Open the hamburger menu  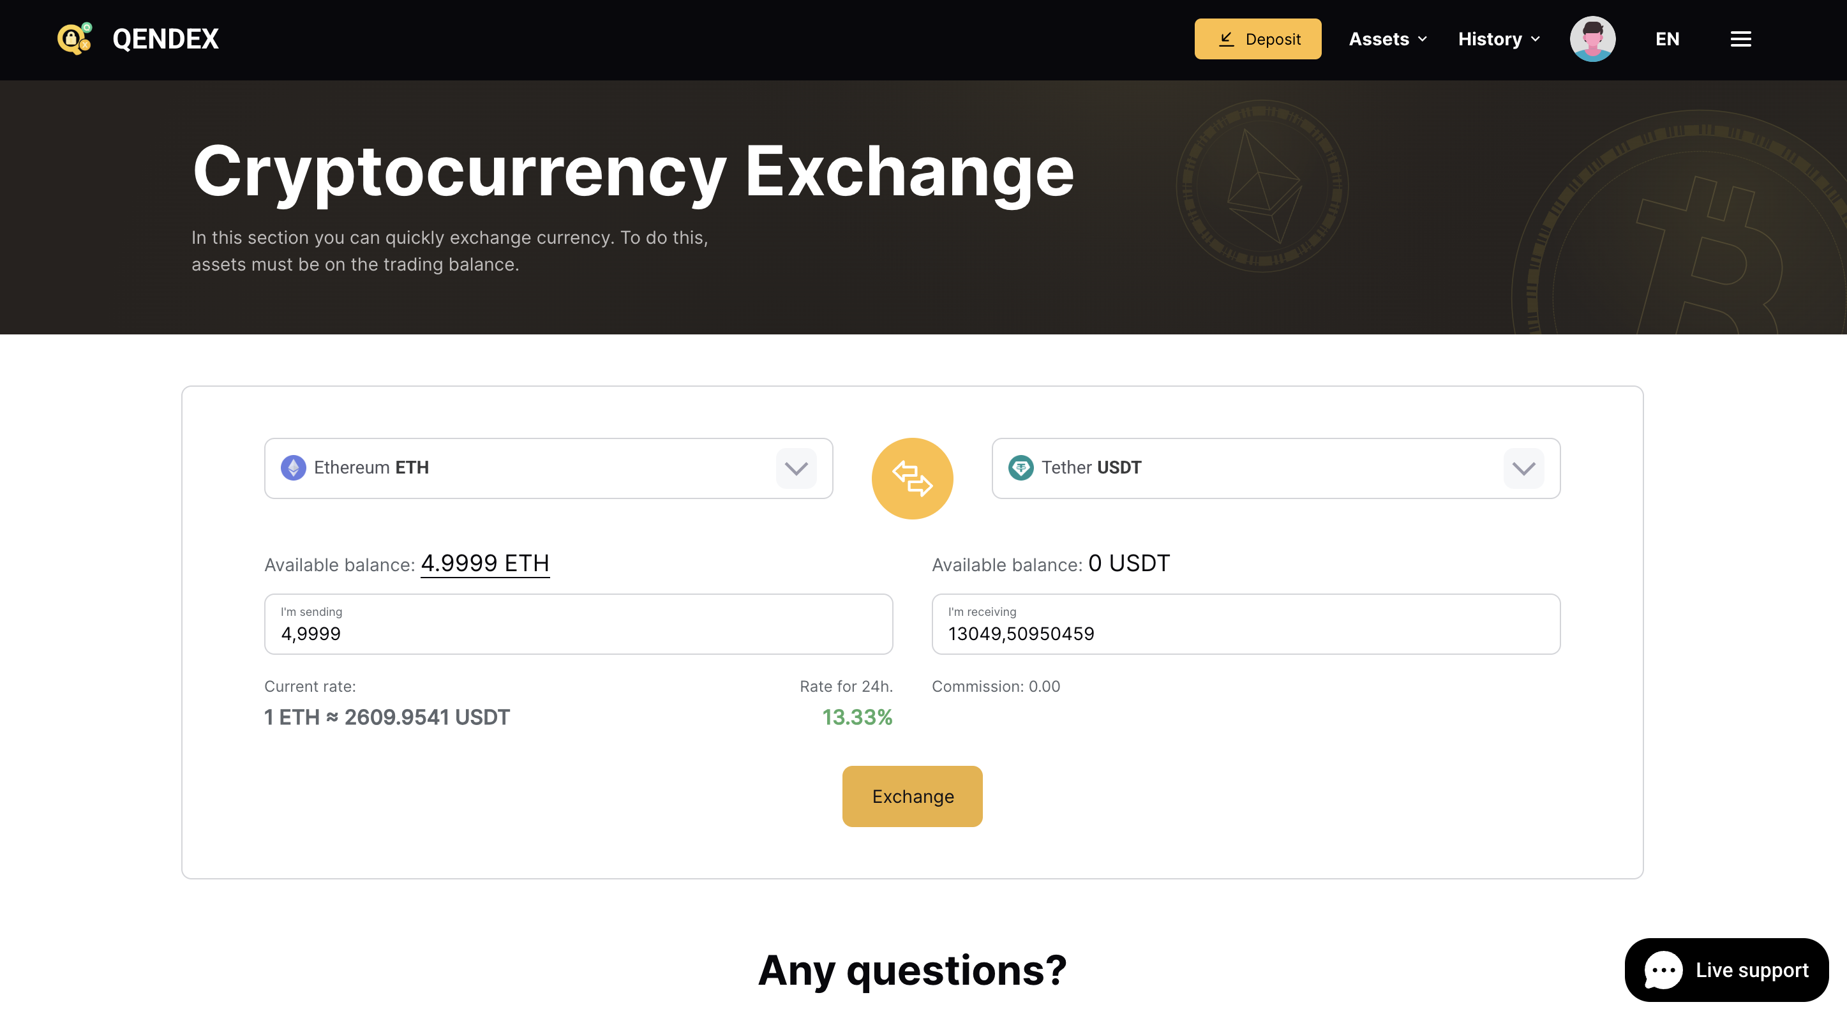(1740, 39)
